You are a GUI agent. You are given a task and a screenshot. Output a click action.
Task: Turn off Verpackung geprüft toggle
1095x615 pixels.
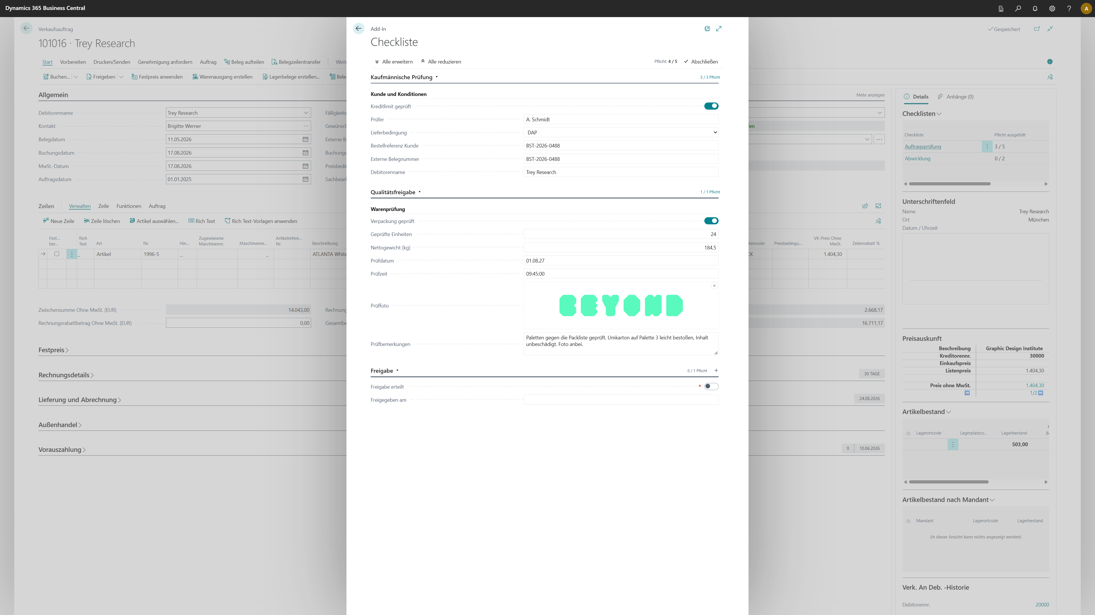pyautogui.click(x=711, y=221)
